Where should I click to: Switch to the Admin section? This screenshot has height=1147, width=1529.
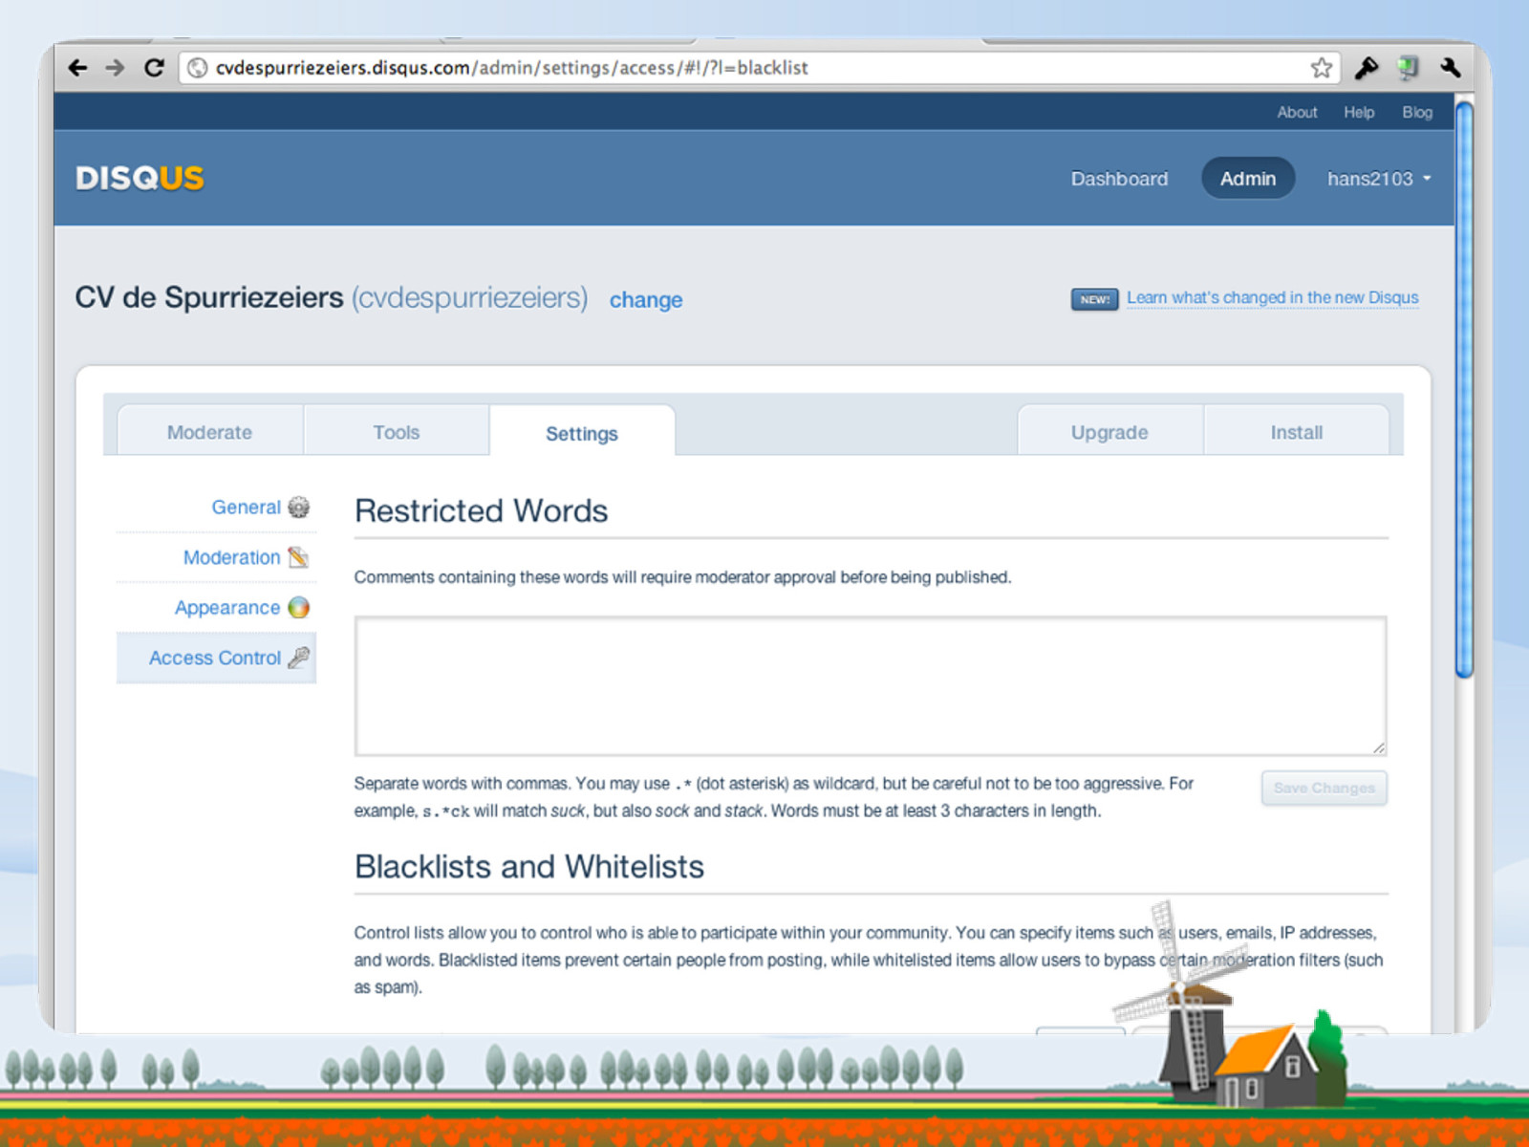pos(1248,179)
